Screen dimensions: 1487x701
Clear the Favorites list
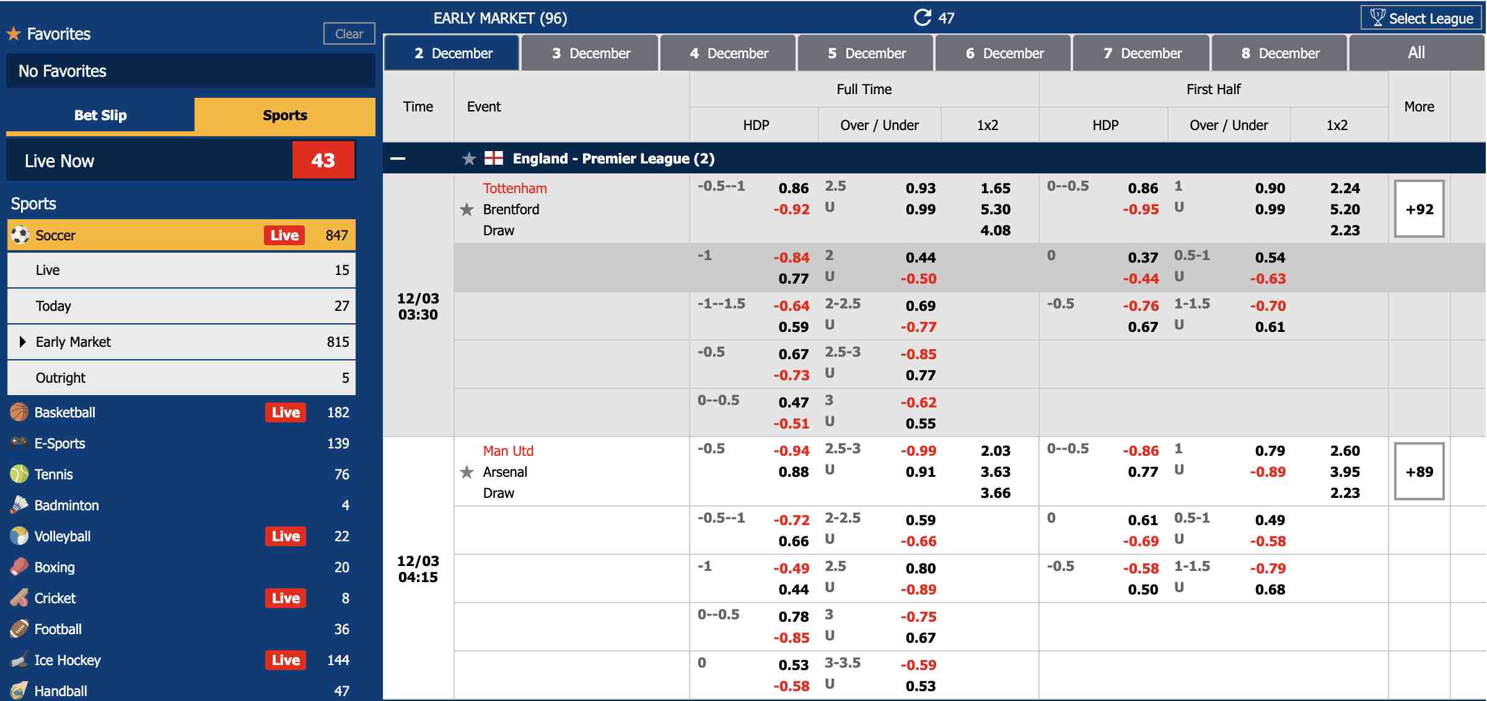click(x=349, y=33)
